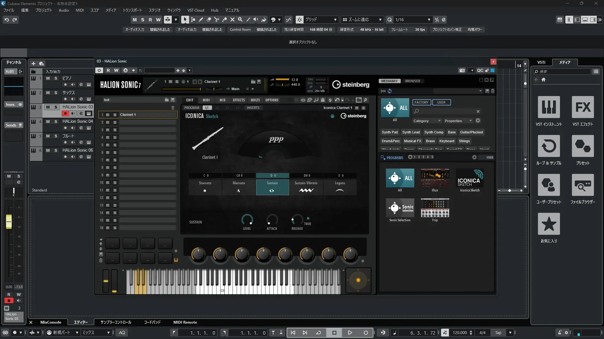Select the Scissors split tool in toolbar

(216, 19)
